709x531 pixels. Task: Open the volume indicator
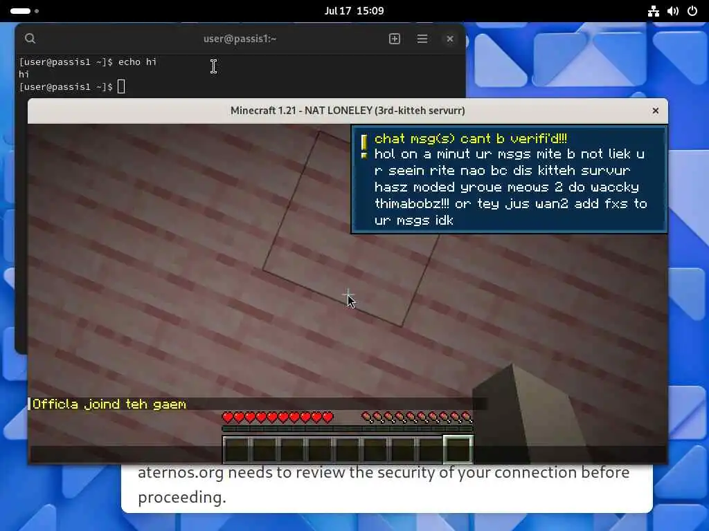point(673,11)
